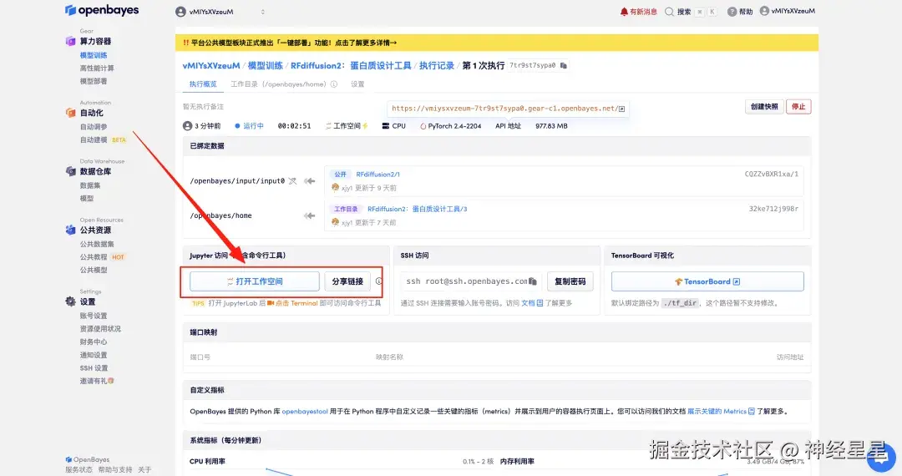Screen dimensions: 902x476
Task: Click the openbayes logo
Action: tap(102, 10)
